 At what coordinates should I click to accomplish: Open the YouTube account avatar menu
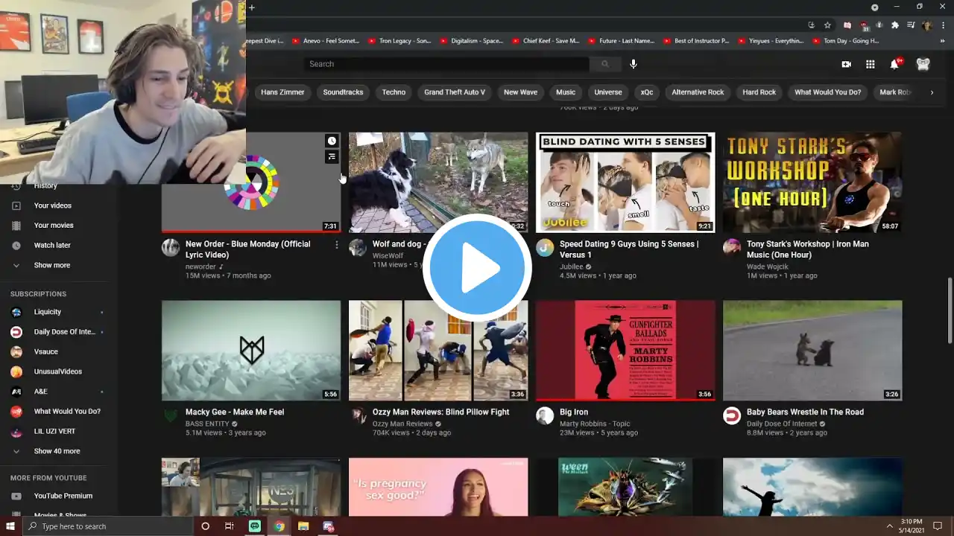(923, 64)
